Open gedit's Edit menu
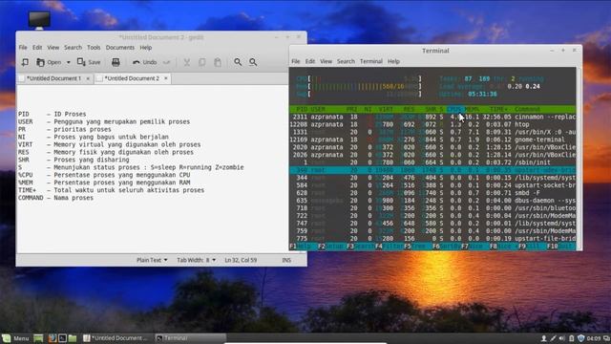The height and width of the screenshot is (344, 611). pyautogui.click(x=37, y=47)
